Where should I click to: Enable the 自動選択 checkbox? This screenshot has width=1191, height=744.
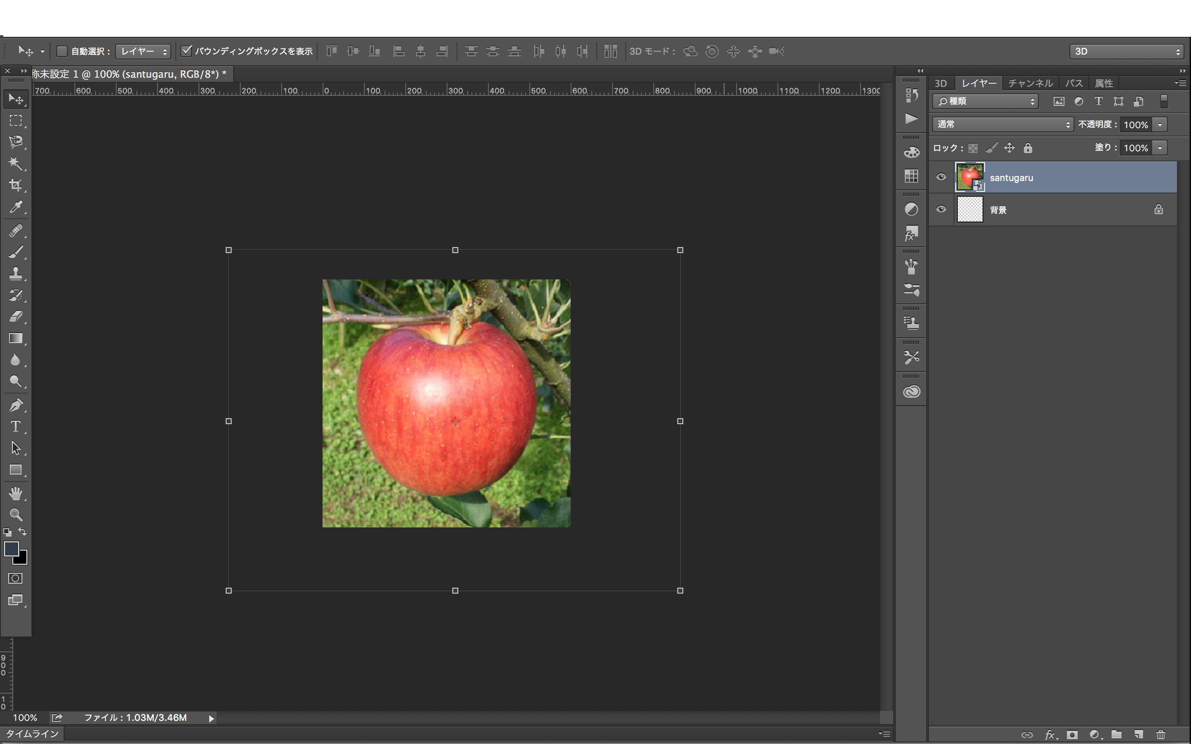(62, 51)
